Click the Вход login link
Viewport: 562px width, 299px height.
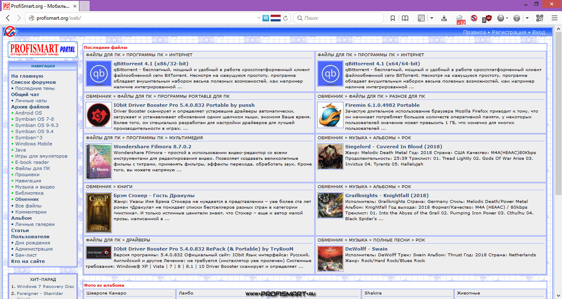click(539, 32)
